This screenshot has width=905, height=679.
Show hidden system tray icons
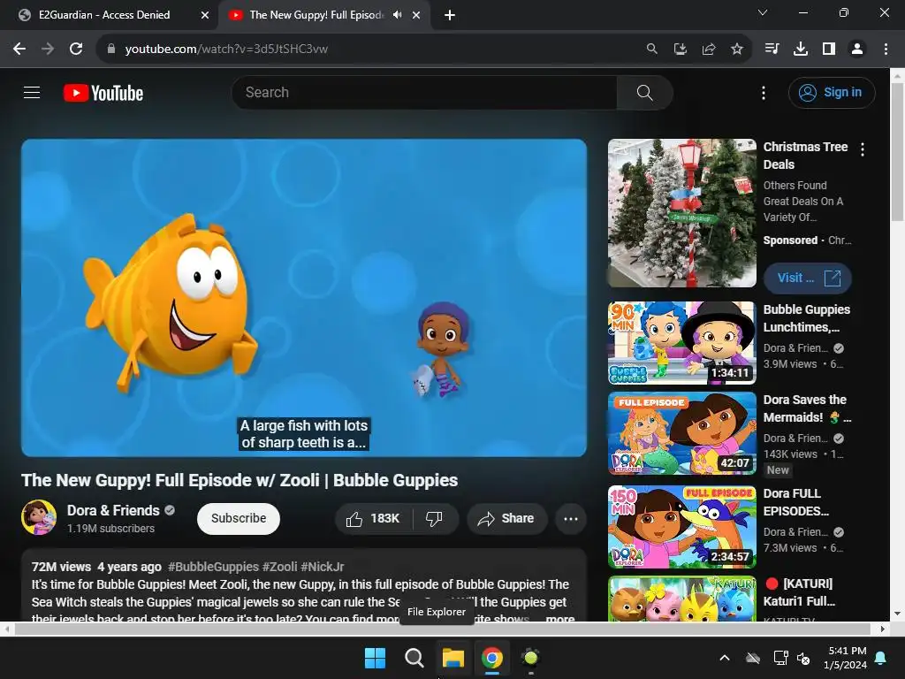click(725, 658)
